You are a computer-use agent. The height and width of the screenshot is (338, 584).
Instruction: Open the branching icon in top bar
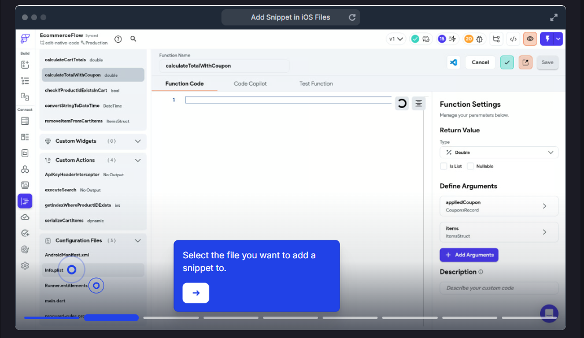[496, 39]
